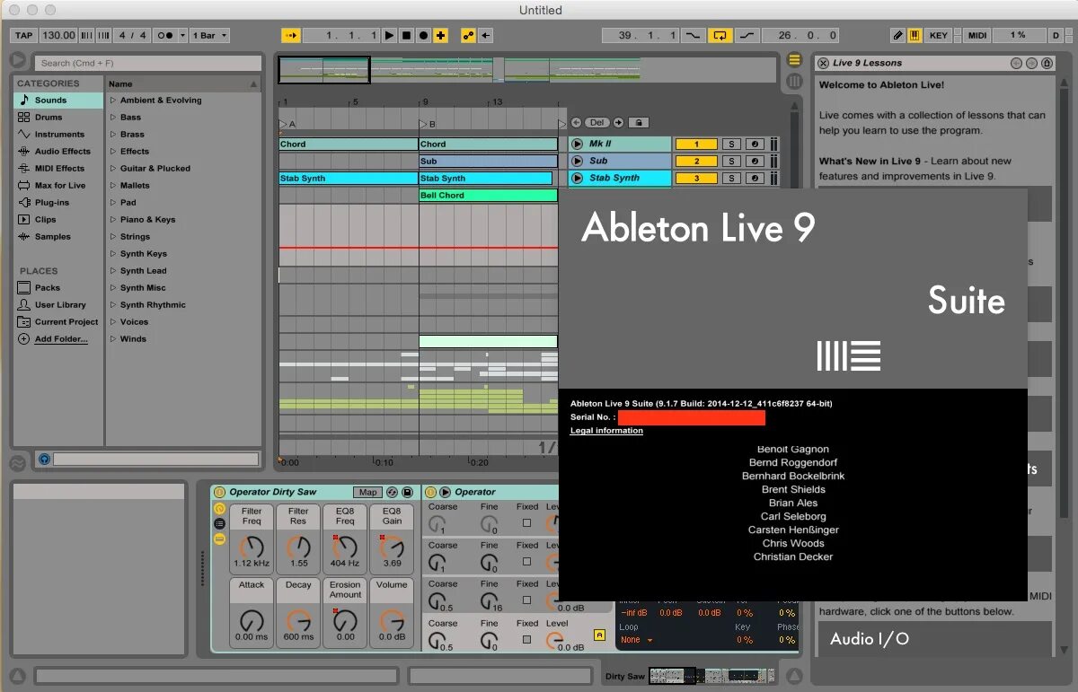Screen dimensions: 1078x692
Task: Check the first oscillator Fixed checkbox
Action: coord(527,523)
